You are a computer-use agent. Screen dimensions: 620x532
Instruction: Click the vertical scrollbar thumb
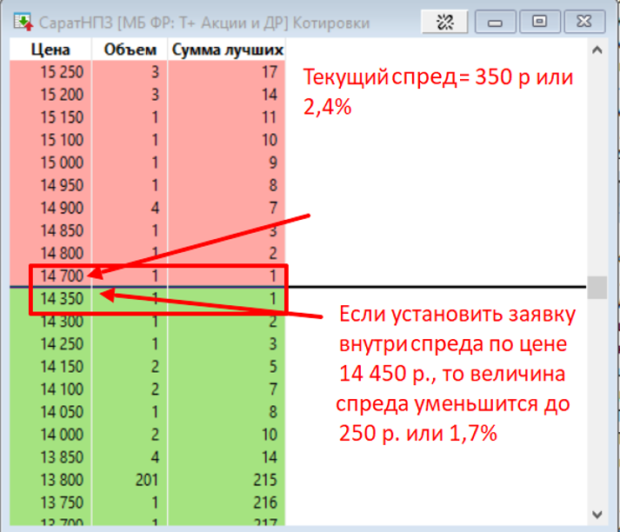coord(597,287)
